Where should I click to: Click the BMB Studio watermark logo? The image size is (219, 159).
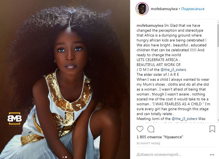[14, 119]
